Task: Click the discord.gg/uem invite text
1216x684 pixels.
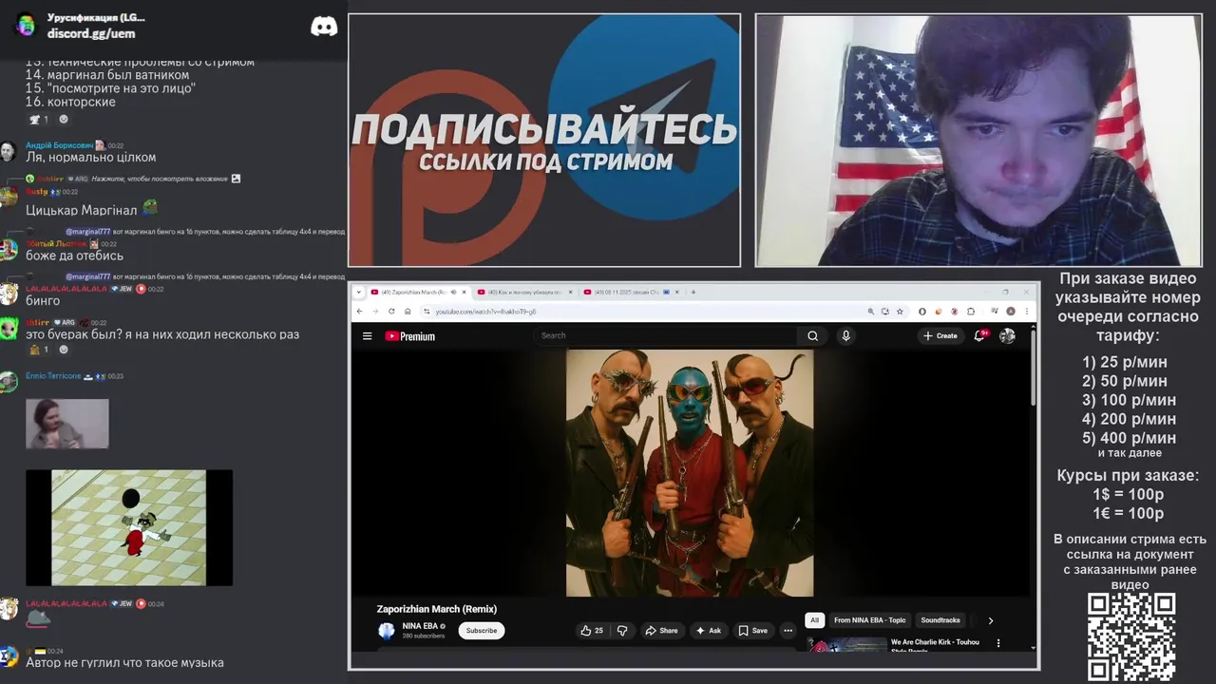Action: pos(91,33)
